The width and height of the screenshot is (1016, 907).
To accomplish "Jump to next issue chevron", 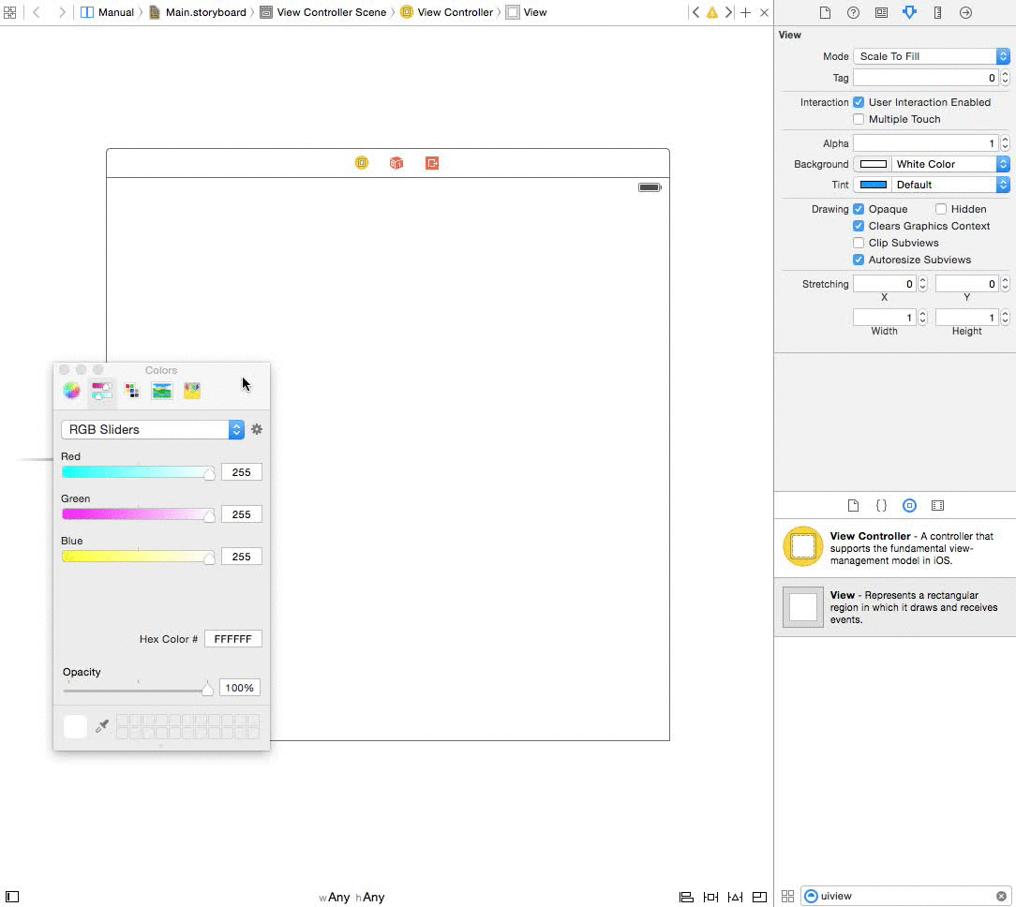I will 728,12.
